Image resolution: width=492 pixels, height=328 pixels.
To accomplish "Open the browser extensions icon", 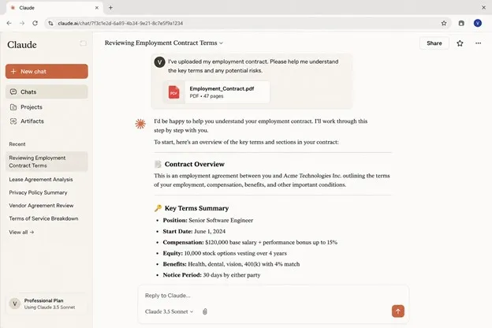I will [461, 23].
